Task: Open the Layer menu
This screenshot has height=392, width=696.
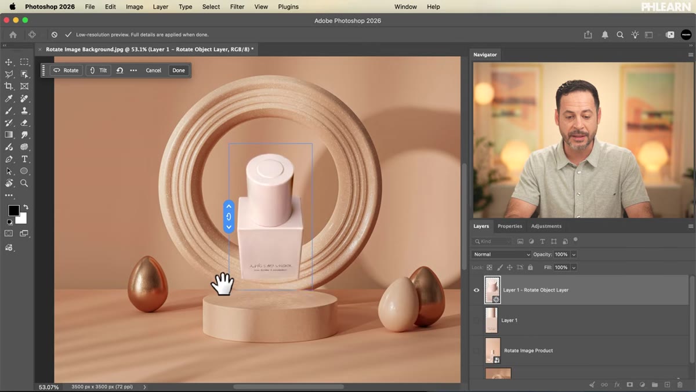Action: (x=161, y=6)
